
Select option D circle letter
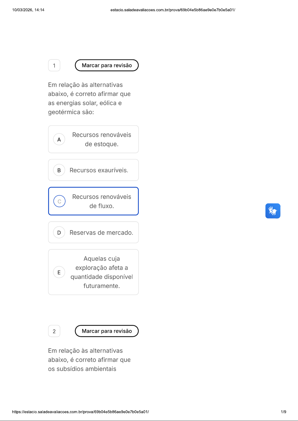pos(59,232)
